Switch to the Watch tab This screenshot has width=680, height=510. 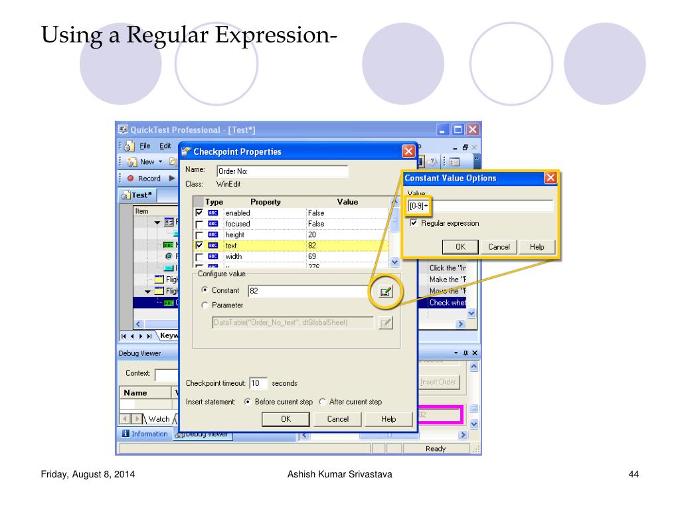pos(158,419)
